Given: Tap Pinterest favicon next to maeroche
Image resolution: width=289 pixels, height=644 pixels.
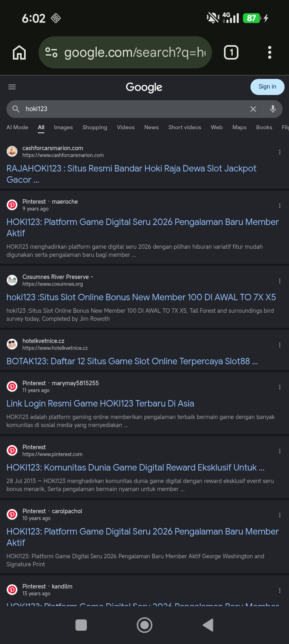Looking at the screenshot, I should click(12, 205).
